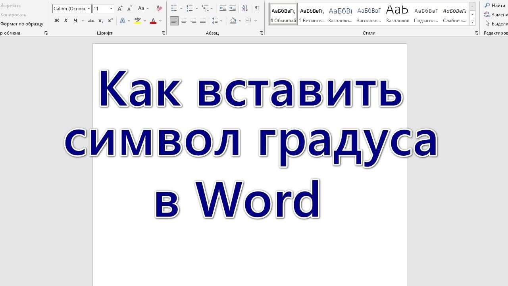Shrink the font size with the decrease icon
Image resolution: width=508 pixels, height=286 pixels.
tap(129, 8)
